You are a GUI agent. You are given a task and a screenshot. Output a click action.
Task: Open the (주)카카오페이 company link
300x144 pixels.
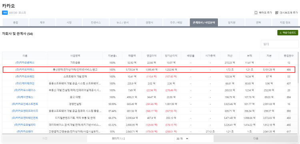point(25,131)
